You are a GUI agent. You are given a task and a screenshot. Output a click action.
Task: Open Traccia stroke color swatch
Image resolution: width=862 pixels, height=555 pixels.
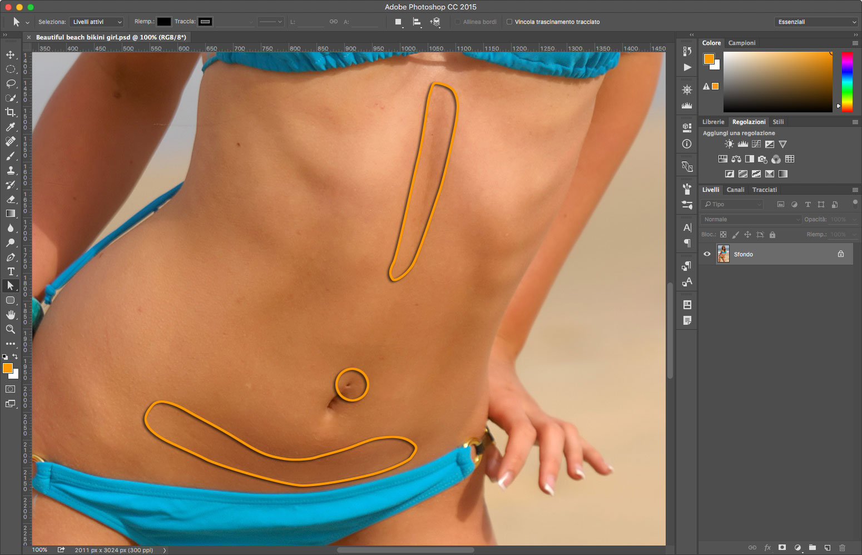205,22
